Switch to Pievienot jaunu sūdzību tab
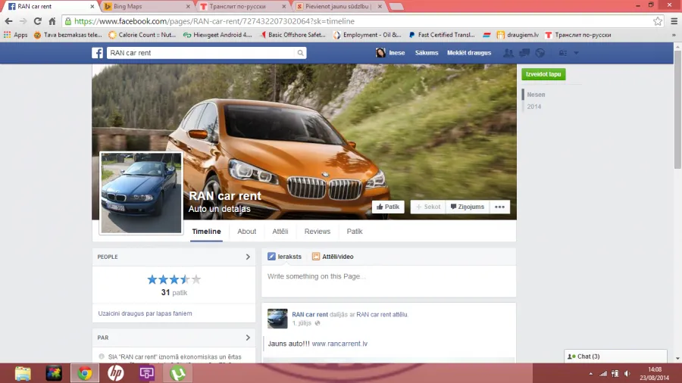This screenshot has height=383, width=682. pyautogui.click(x=338, y=7)
